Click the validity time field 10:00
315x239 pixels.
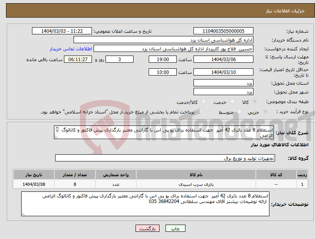tap(163, 72)
